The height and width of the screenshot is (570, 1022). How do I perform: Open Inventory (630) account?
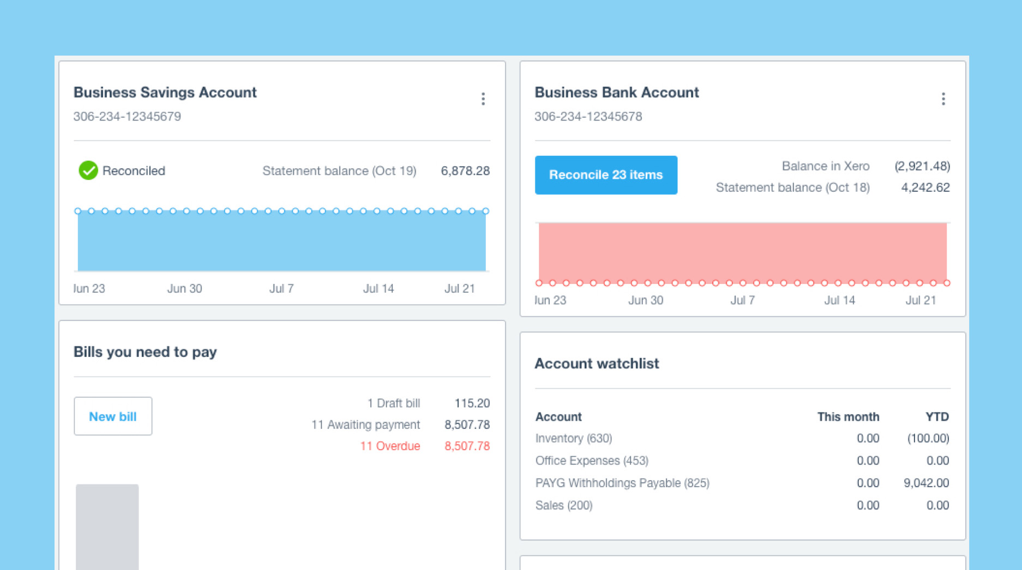574,438
